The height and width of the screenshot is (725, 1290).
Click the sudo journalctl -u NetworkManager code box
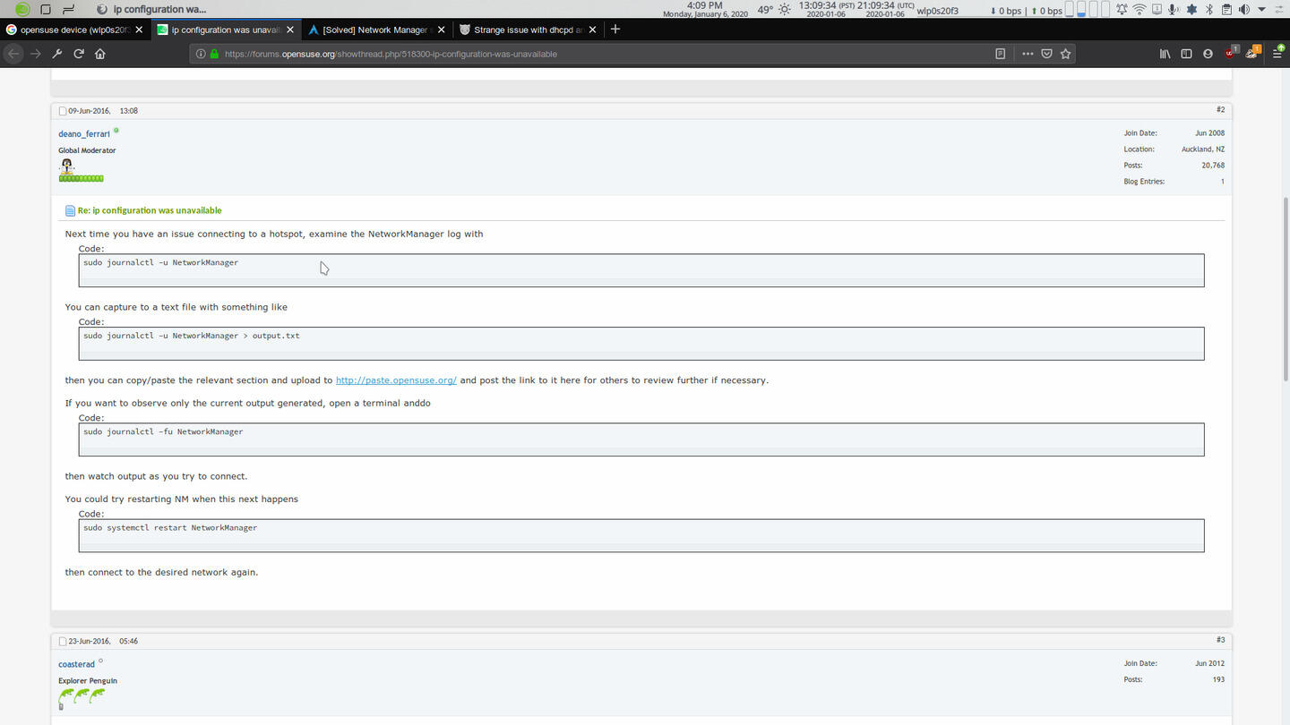pos(641,270)
